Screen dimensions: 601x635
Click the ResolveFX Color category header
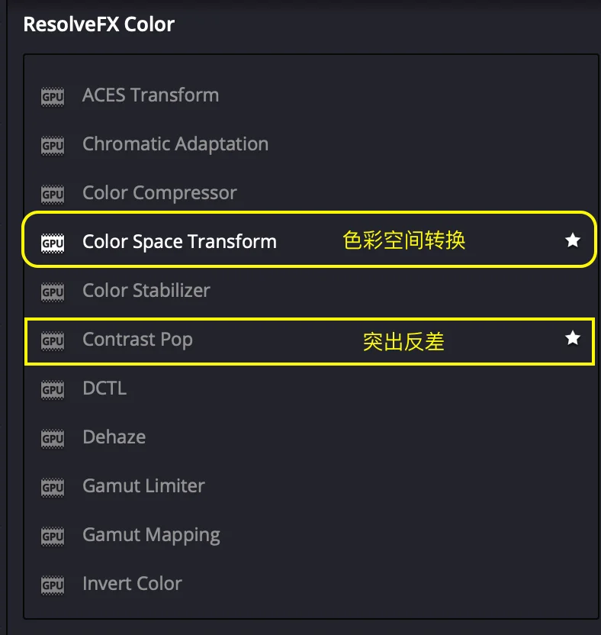pyautogui.click(x=98, y=24)
